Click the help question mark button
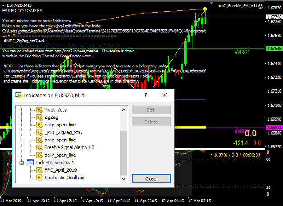 (146, 95)
